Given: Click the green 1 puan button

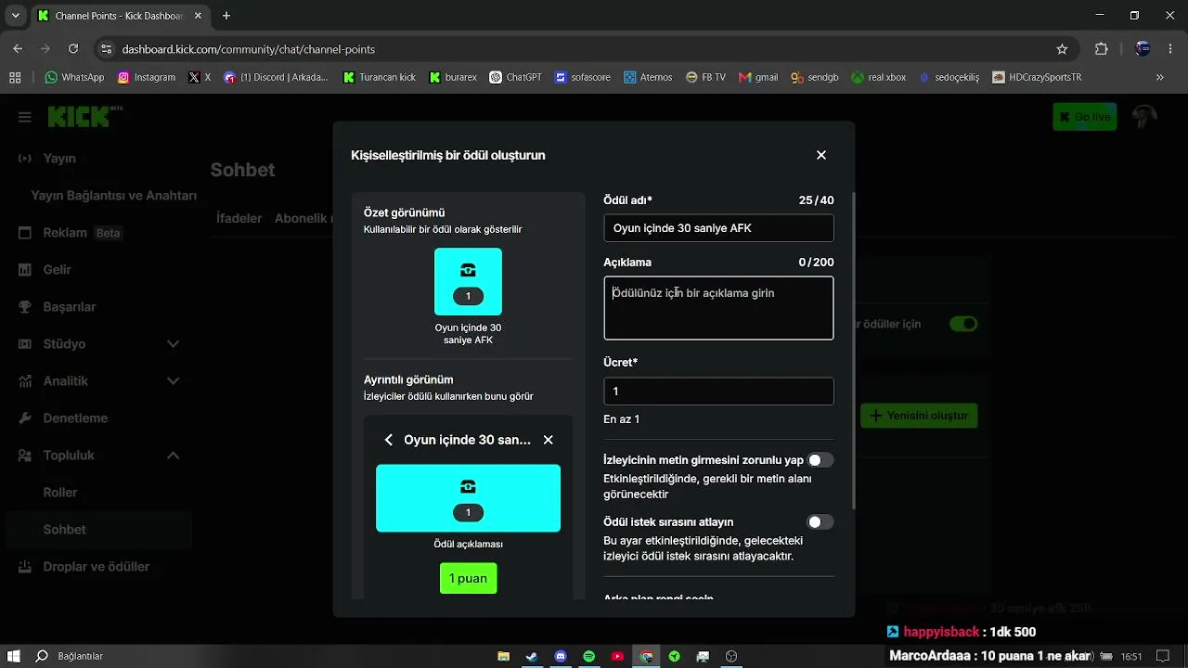Looking at the screenshot, I should click(x=469, y=578).
